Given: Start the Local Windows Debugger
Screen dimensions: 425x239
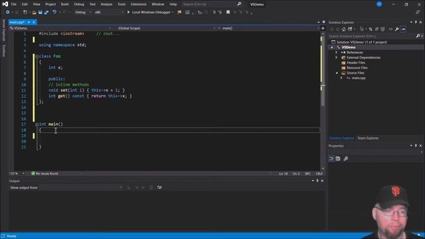Looking at the screenshot, I should pos(149,12).
